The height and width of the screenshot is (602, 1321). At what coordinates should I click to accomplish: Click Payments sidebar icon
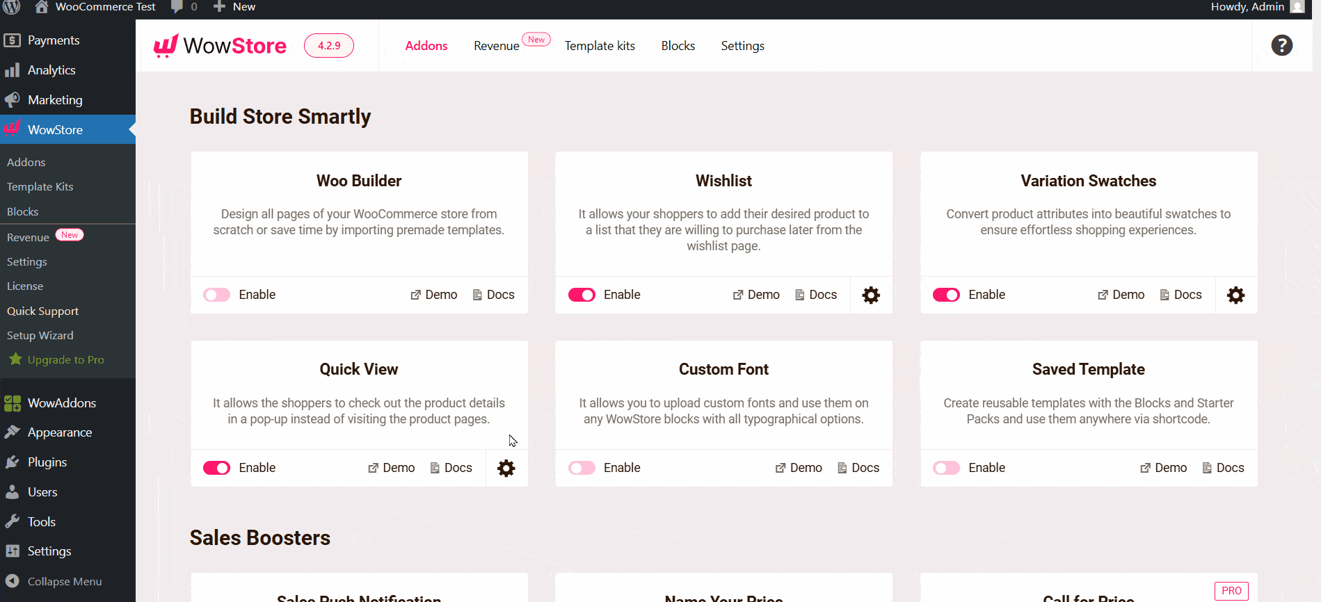[12, 40]
